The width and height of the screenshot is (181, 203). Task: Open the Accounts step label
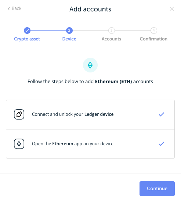tap(111, 39)
